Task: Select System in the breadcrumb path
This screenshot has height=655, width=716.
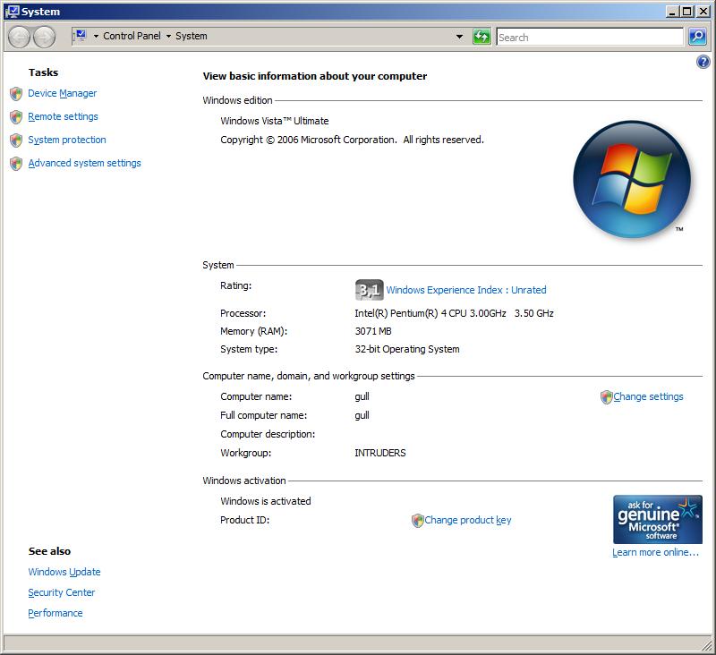Action: pyautogui.click(x=192, y=36)
